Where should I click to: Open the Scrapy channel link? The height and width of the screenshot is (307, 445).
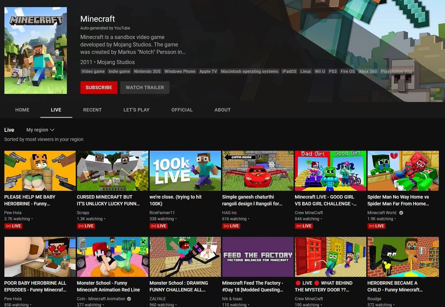[x=83, y=213]
